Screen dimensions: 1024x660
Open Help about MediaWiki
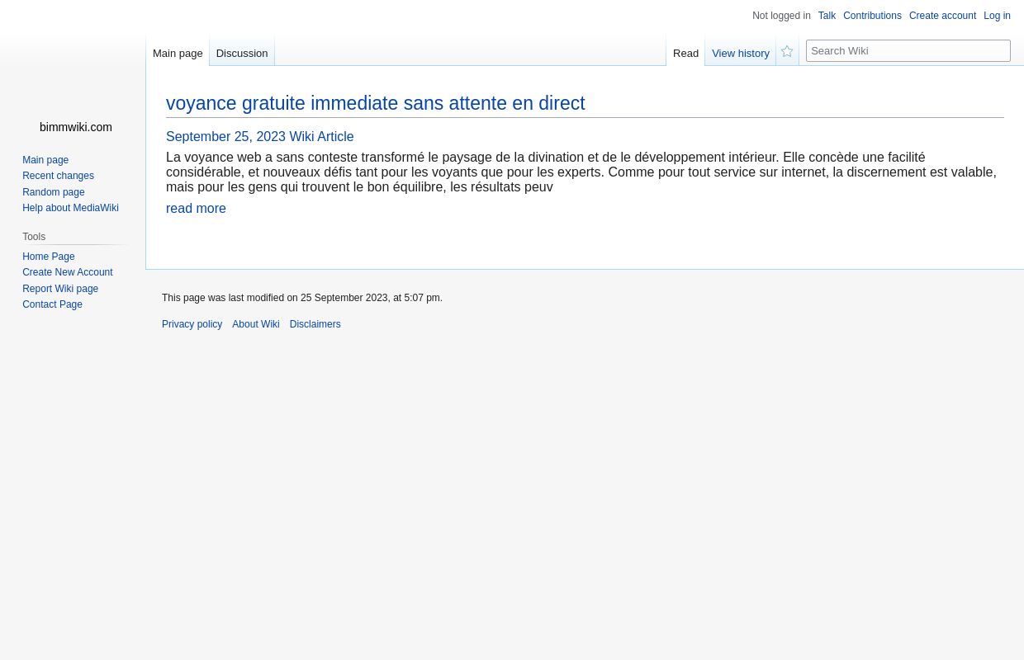coord(70,208)
